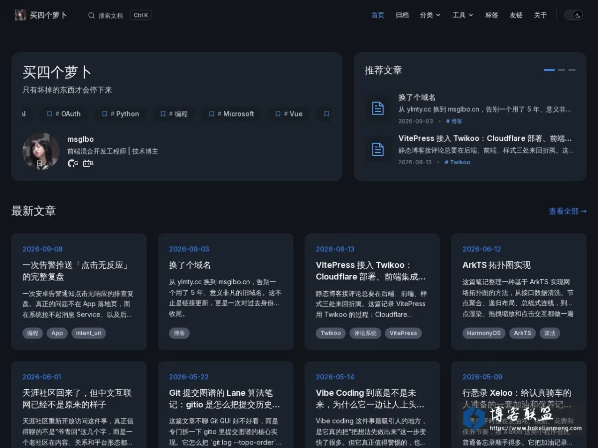The image size is (598, 448).
Task: Click App tag pill
Action: [x=57, y=333]
